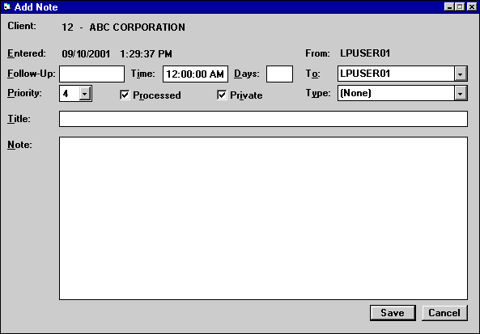Click the Title text field

tap(263, 119)
